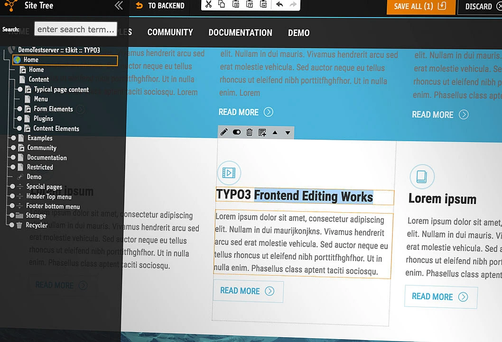Open the Community navigation item

coord(170,32)
